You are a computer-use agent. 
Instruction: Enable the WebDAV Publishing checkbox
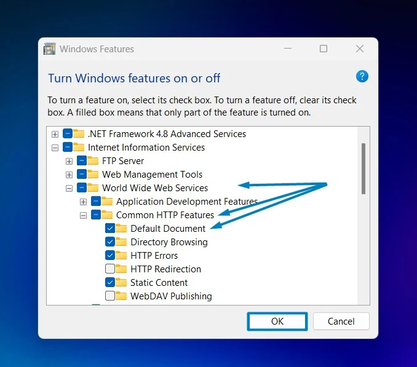(110, 296)
